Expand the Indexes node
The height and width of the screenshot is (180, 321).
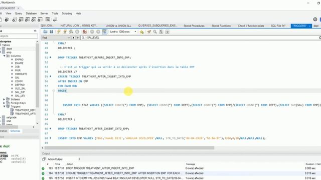(x=5, y=99)
